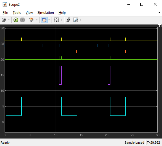Expand the Pan tool dropdown arrow
Viewport: 162px width, 146px height.
(49, 20)
